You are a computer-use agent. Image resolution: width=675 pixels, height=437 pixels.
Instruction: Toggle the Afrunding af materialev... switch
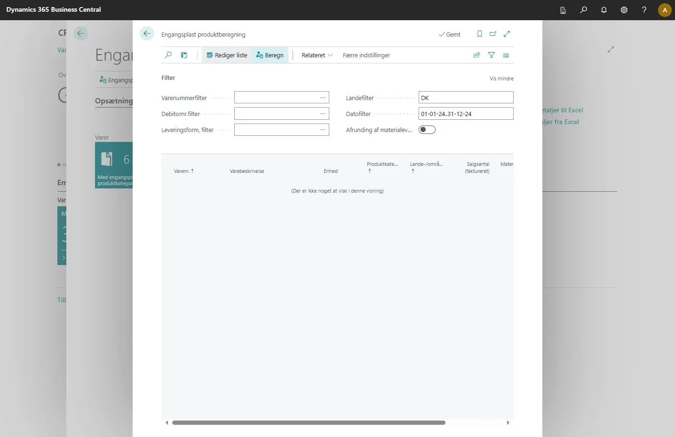(x=427, y=130)
